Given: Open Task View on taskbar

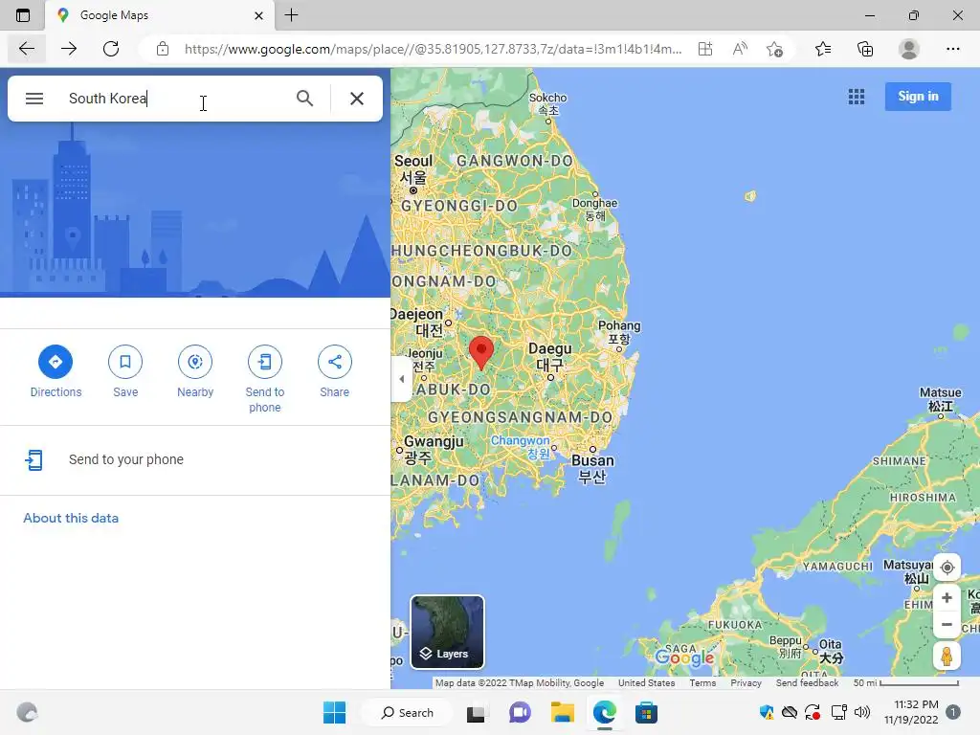Looking at the screenshot, I should pyautogui.click(x=477, y=712).
